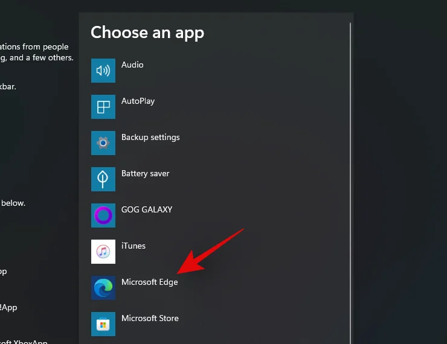The height and width of the screenshot is (344, 447).
Task: Select the Microsoft Edge label
Action: tap(150, 282)
